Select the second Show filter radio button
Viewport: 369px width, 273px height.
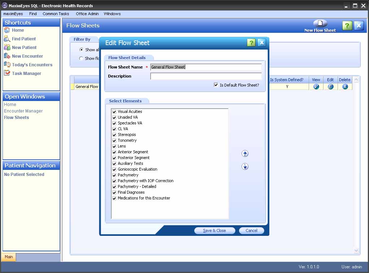81,58
